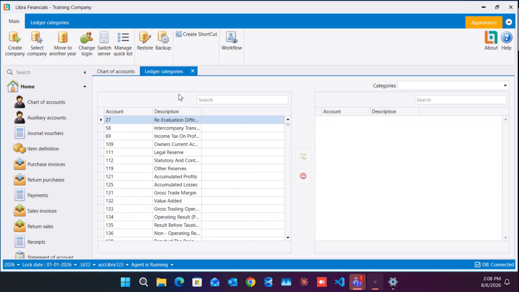
Task: Open the 2026 year dropdown
Action: 12,265
